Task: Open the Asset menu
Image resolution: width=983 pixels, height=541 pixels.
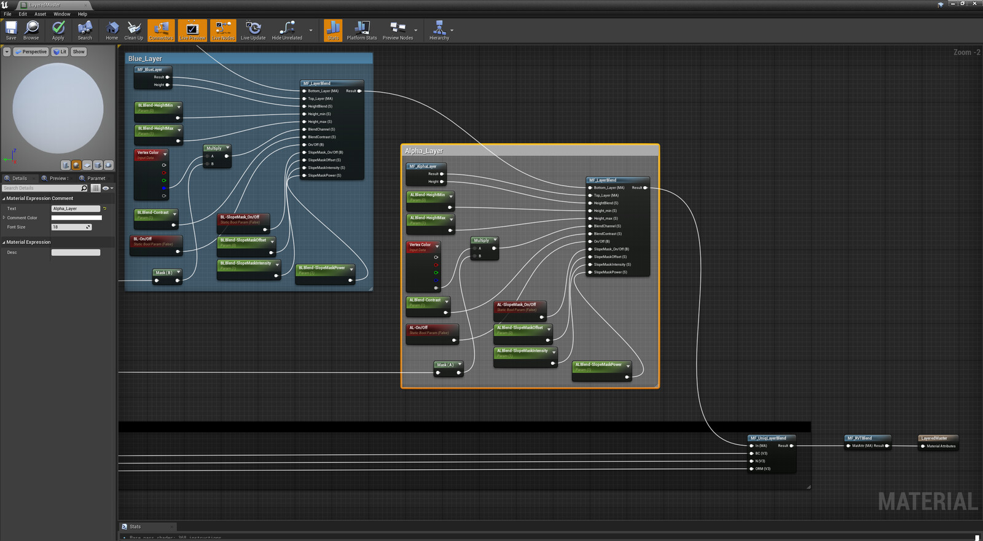Action: 40,14
